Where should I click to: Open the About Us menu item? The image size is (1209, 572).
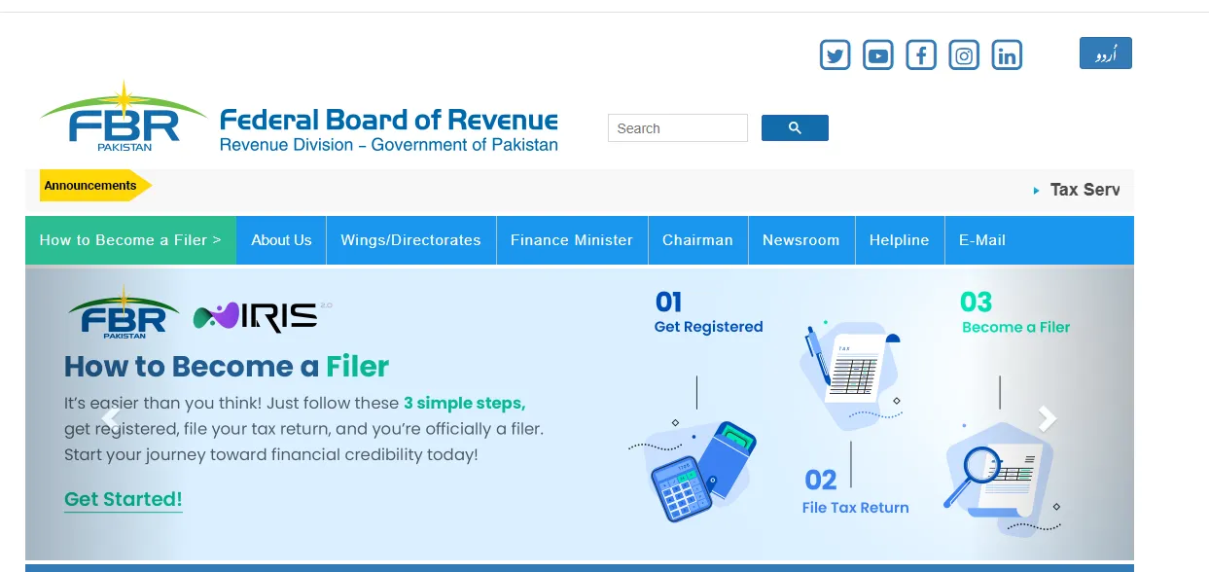[x=281, y=240]
